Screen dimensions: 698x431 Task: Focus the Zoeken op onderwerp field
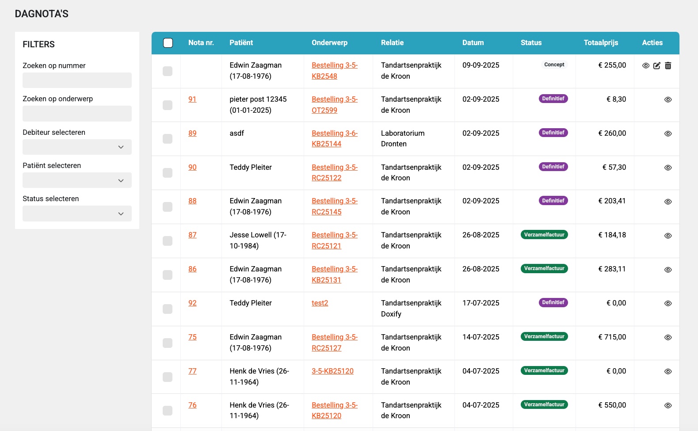pos(77,114)
